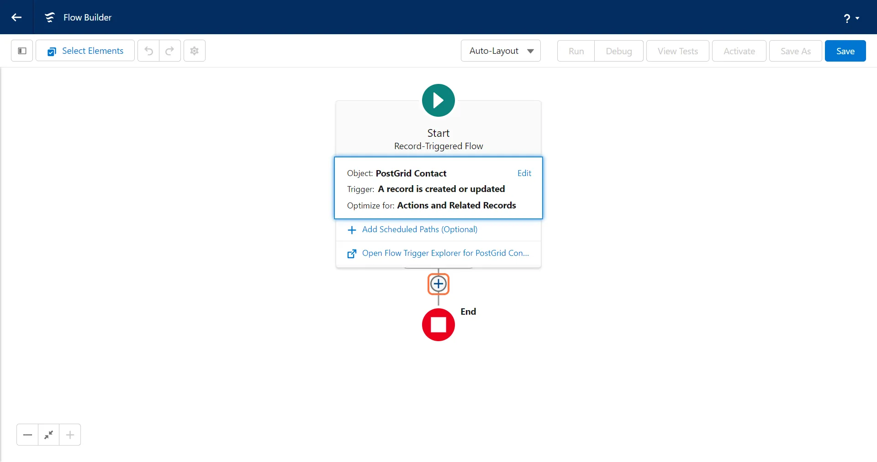Open Flow Trigger Explorer link
Viewport: 877px width, 462px height.
[x=445, y=253]
